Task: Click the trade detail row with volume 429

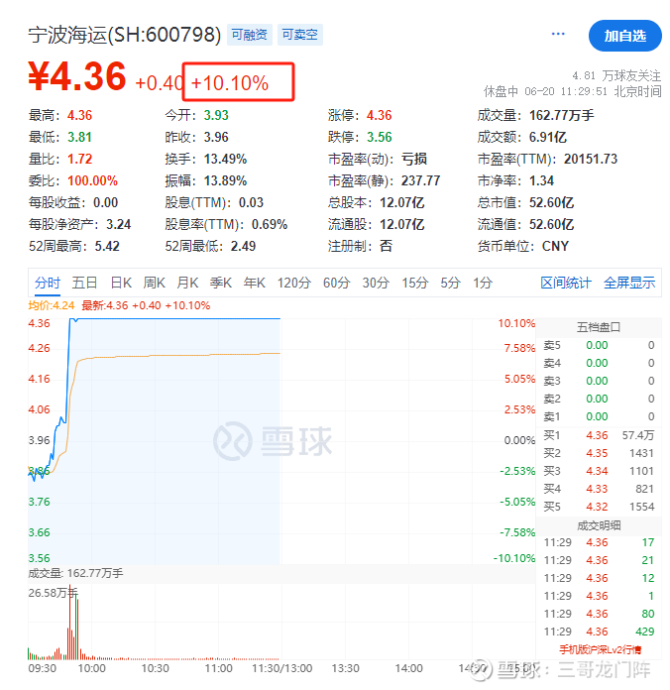Action: 599,632
